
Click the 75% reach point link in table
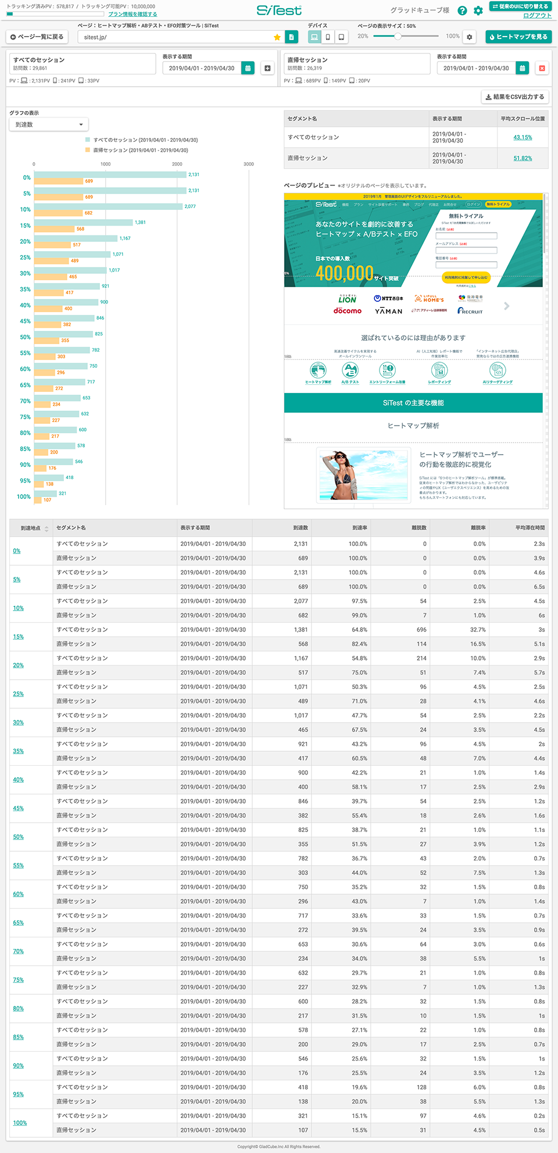(x=19, y=980)
